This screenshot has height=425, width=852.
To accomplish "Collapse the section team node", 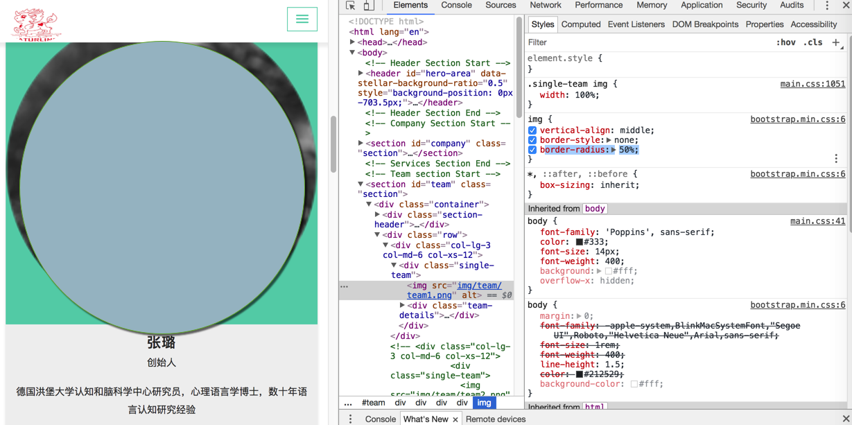I will click(x=361, y=184).
